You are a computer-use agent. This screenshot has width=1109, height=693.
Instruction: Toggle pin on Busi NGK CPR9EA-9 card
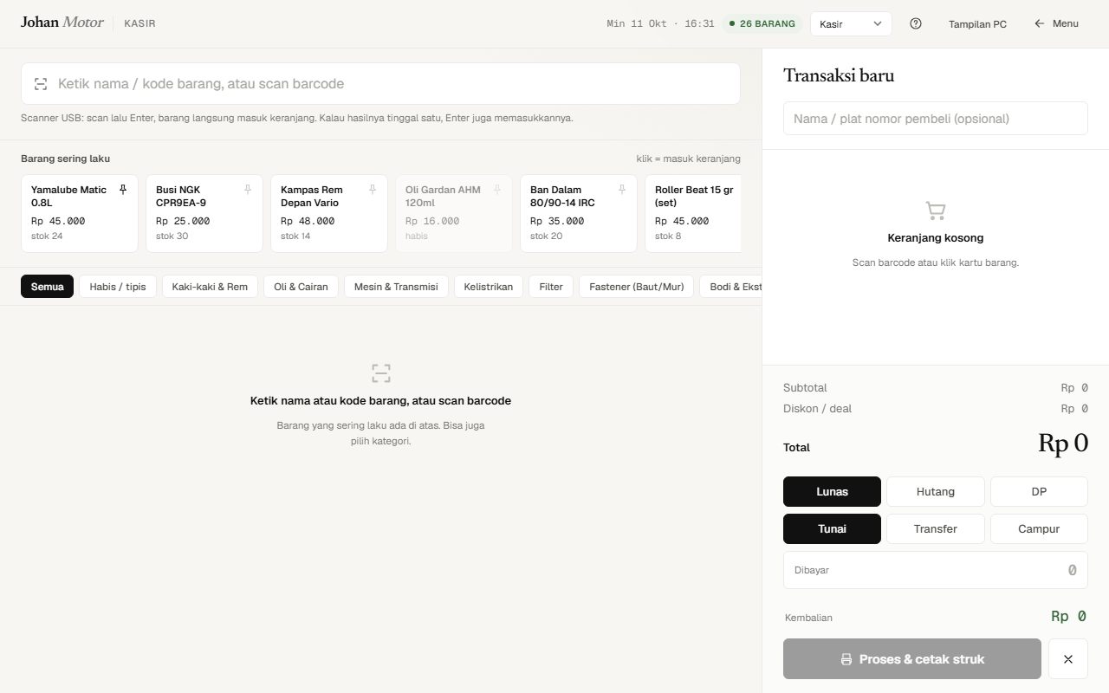pyautogui.click(x=248, y=190)
